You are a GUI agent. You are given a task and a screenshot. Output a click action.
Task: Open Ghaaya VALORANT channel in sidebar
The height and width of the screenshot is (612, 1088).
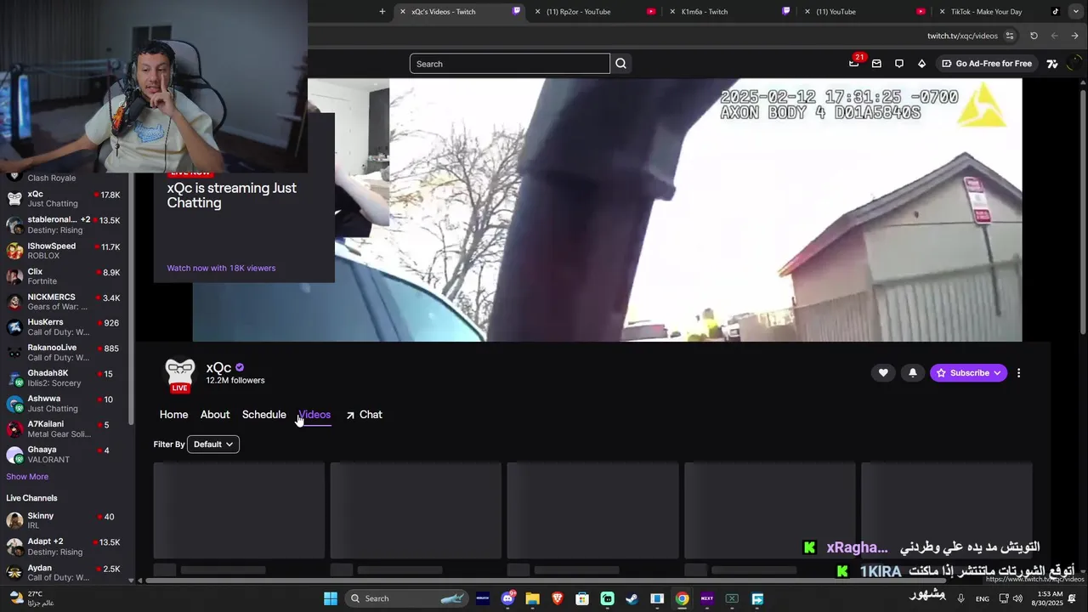[x=64, y=454]
